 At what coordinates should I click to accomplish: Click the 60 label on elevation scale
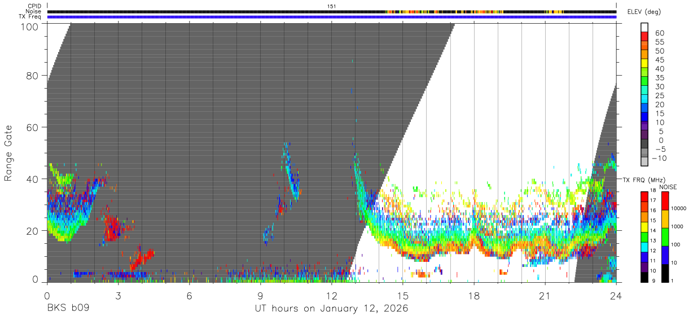click(x=659, y=33)
